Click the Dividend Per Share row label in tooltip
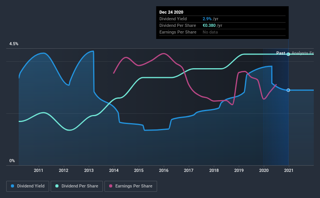The width and height of the screenshot is (320, 198). point(178,25)
